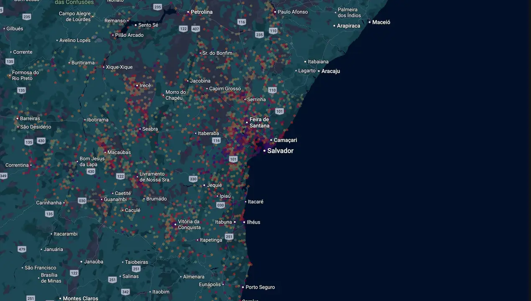This screenshot has width=531, height=301.
Task: Select the Capim Grosso label
Action: click(225, 89)
